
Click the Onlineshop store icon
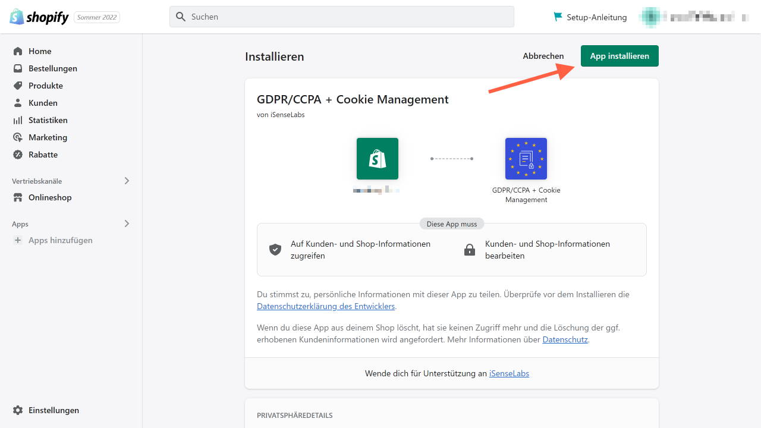point(18,197)
